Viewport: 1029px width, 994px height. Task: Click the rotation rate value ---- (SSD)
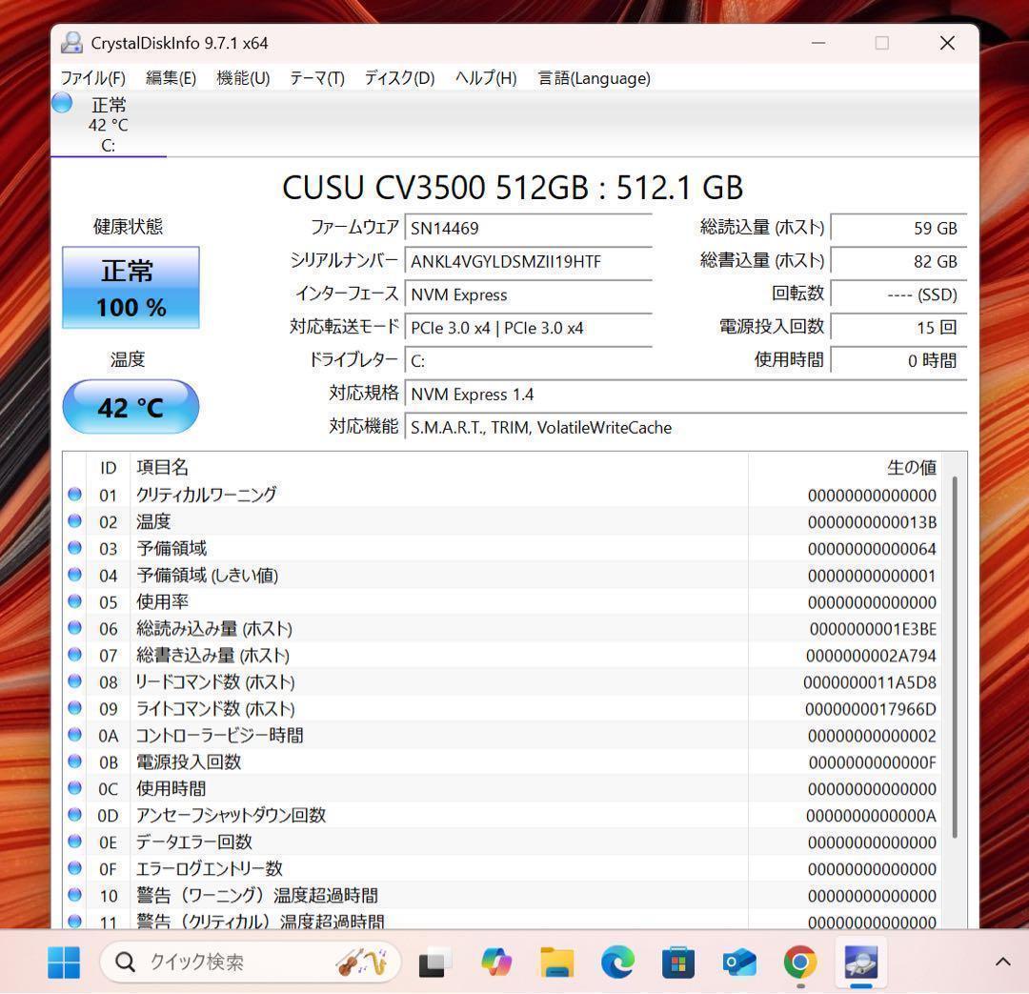click(898, 294)
